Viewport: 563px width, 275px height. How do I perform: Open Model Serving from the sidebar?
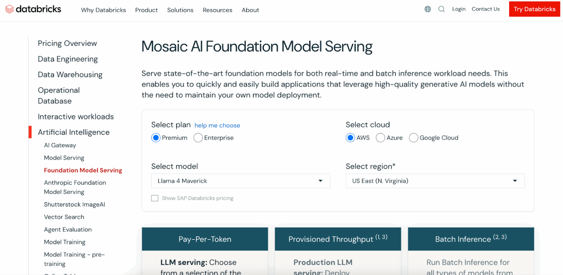click(x=64, y=157)
